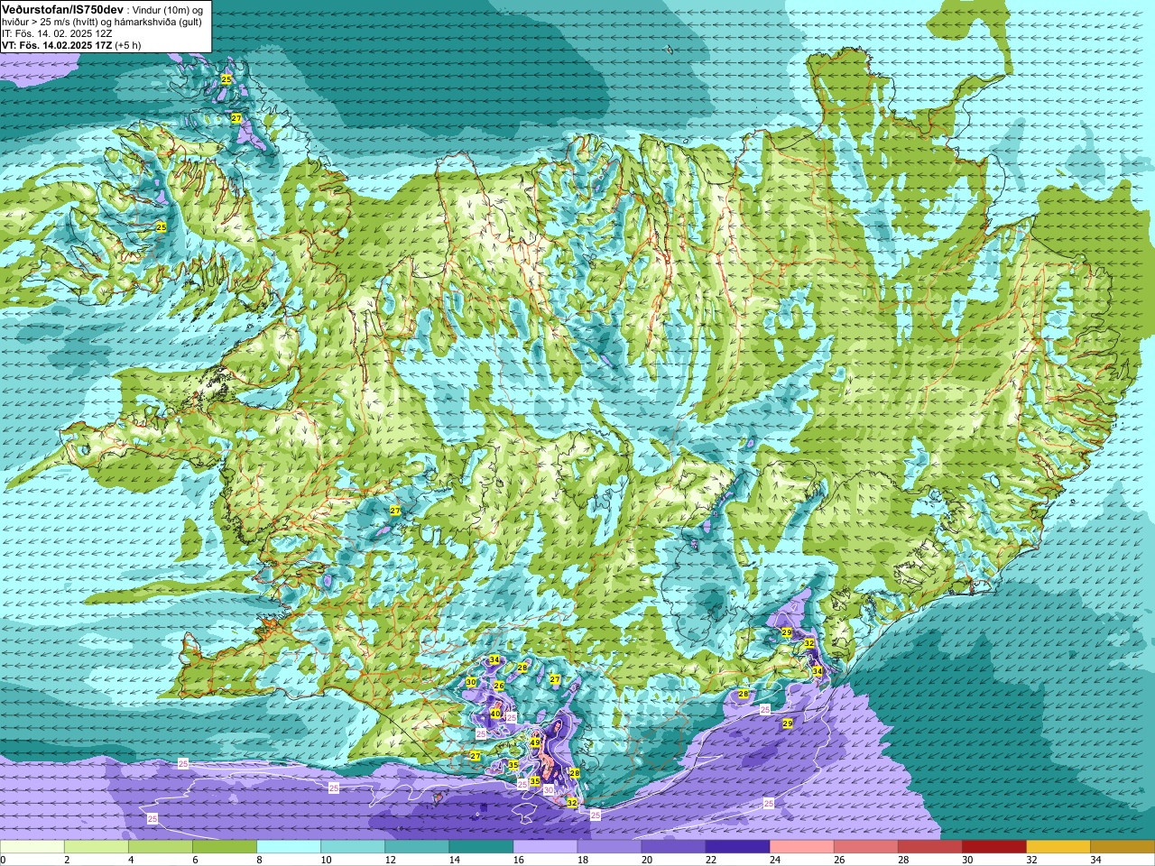Click the legend scale value 8
1155x866 pixels.
coord(260,860)
